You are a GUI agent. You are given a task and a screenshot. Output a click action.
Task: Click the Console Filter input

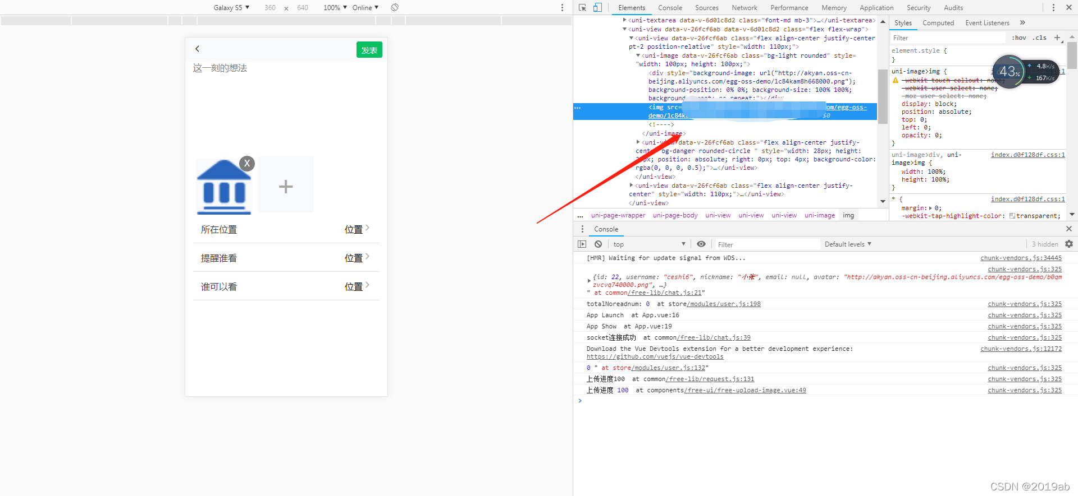pos(766,244)
